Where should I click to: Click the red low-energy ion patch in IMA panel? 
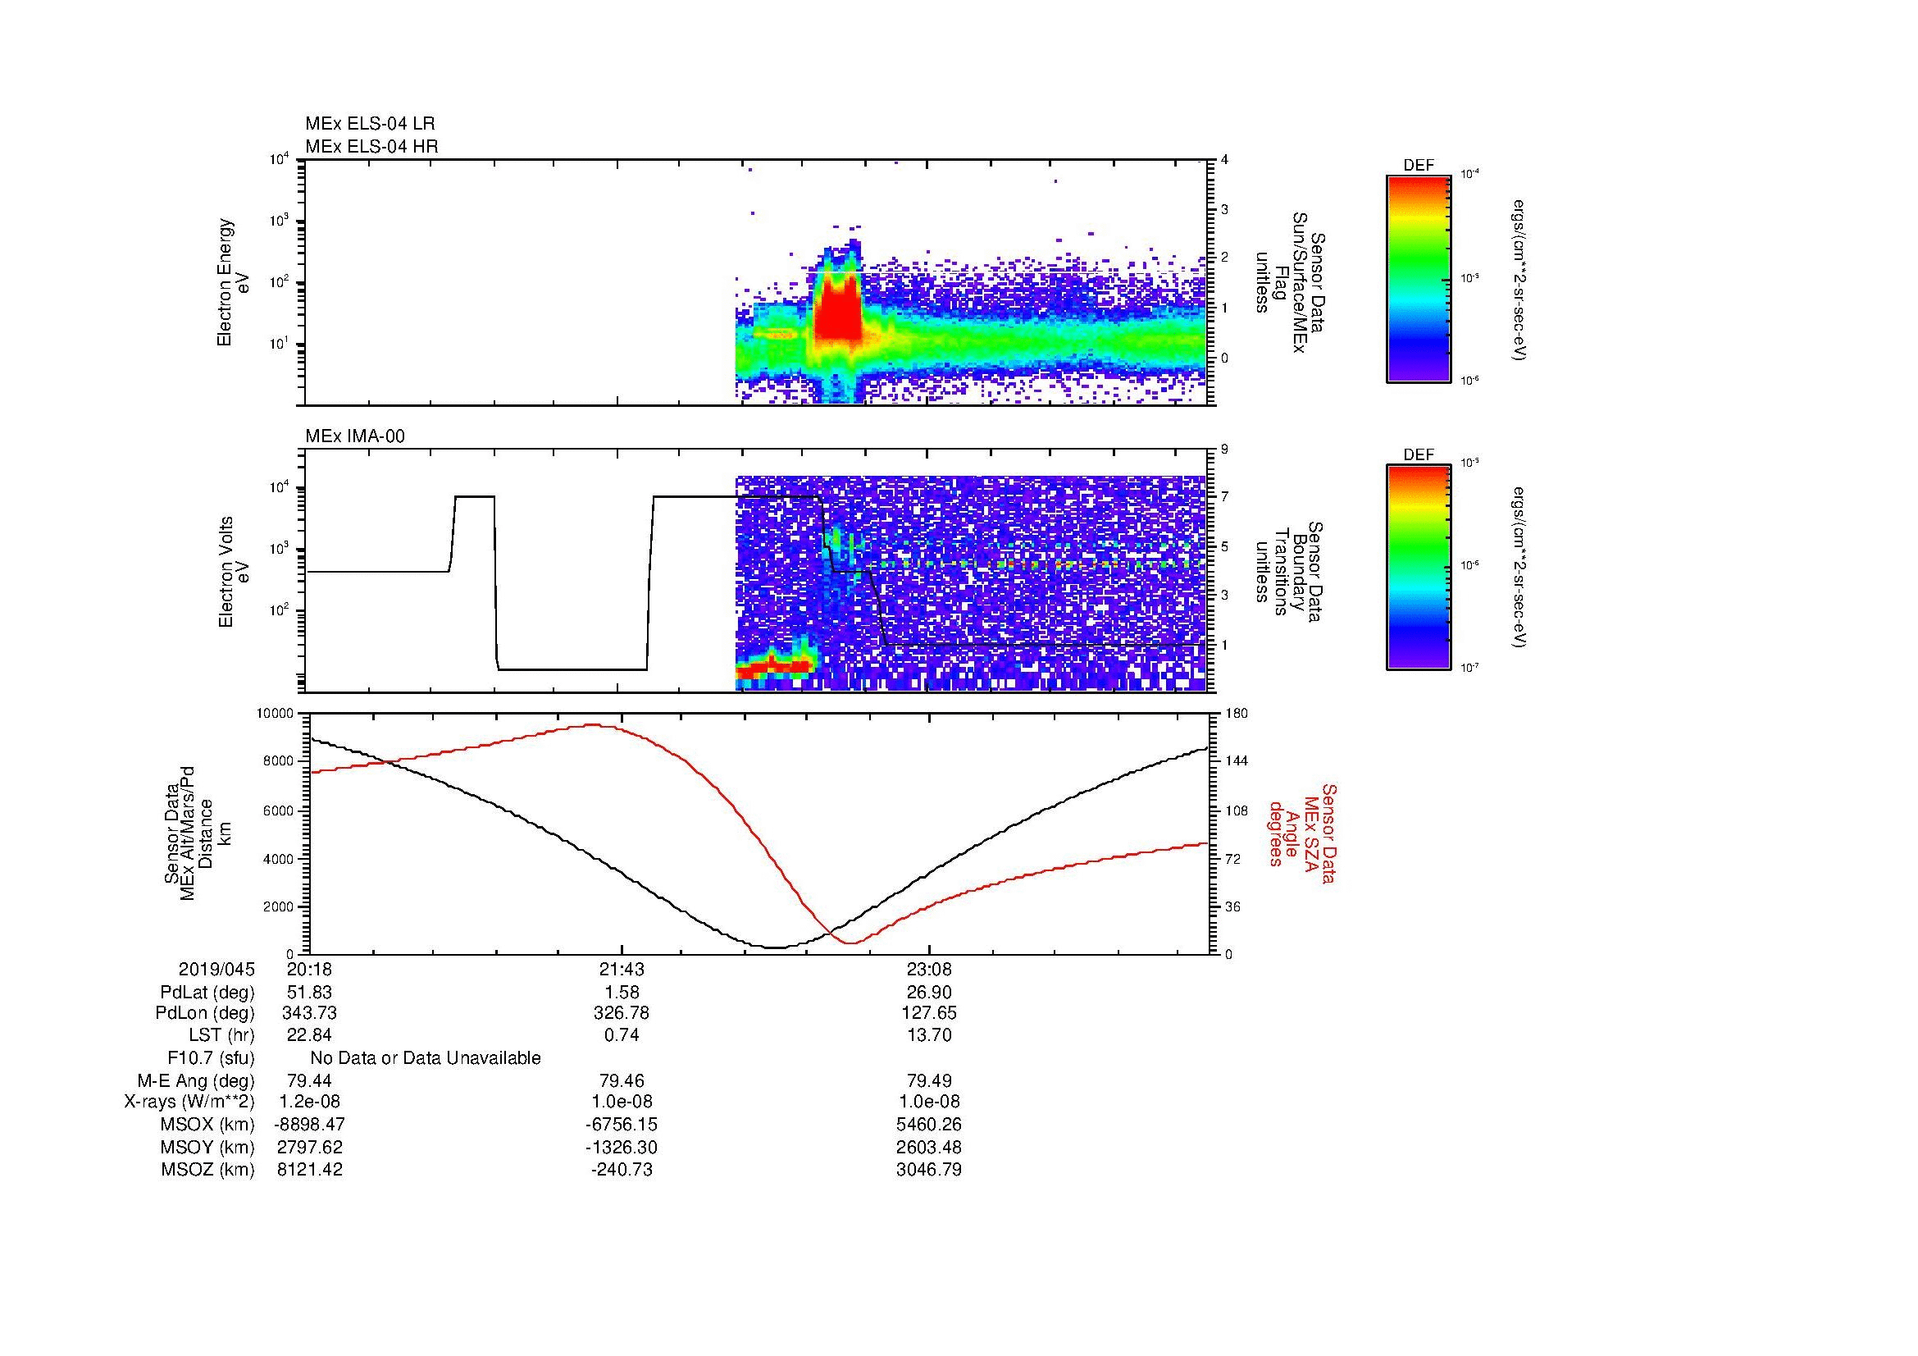click(x=773, y=666)
